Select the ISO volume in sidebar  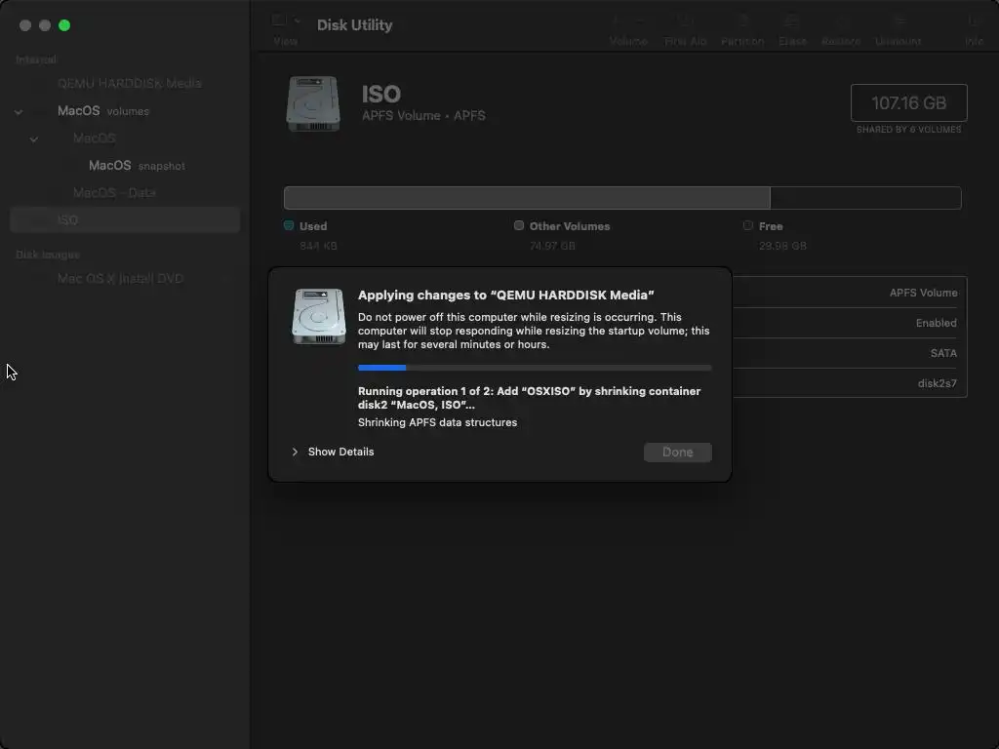pyautogui.click(x=125, y=219)
